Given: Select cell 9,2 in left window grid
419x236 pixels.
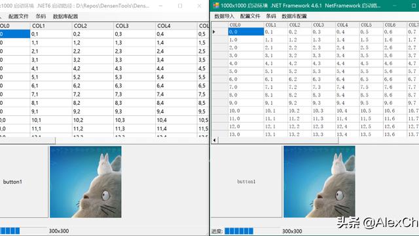Looking at the screenshot, I should click(x=93, y=111).
